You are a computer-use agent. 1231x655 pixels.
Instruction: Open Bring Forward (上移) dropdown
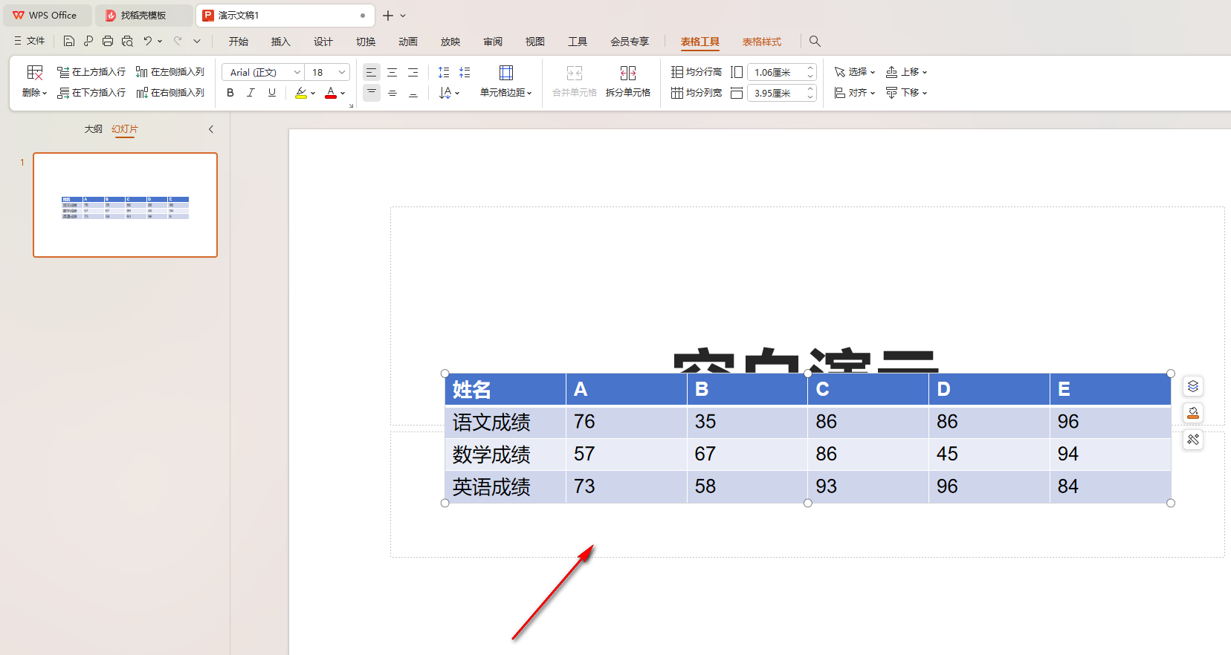point(907,72)
